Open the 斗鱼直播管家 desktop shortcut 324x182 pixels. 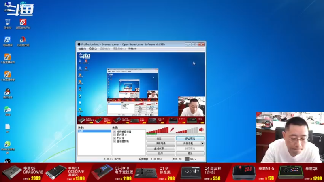[8, 76]
